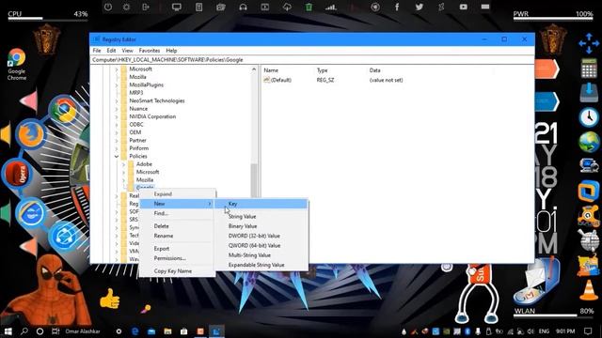Select the (Default) registry value
This screenshot has height=338, width=602.
coord(280,80)
